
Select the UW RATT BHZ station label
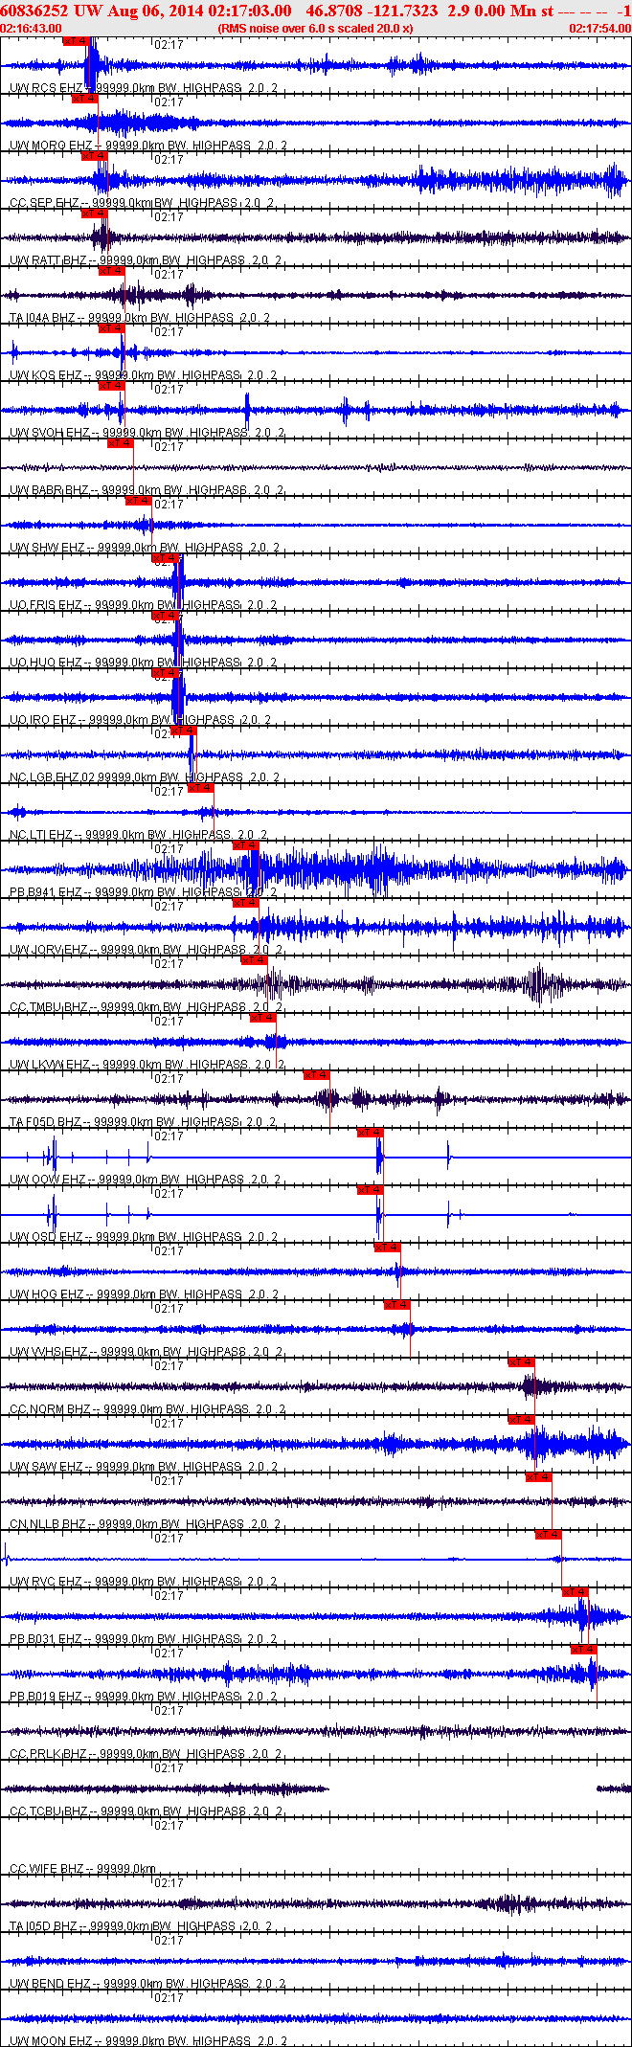pyautogui.click(x=48, y=260)
